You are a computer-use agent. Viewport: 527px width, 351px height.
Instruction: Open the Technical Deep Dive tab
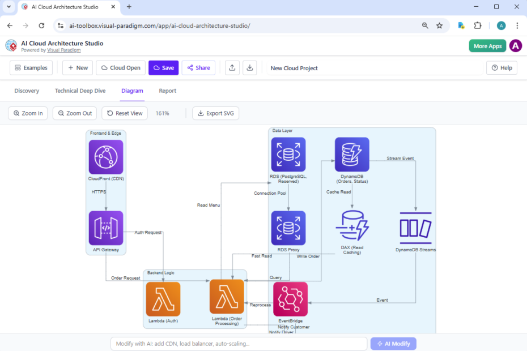click(80, 91)
